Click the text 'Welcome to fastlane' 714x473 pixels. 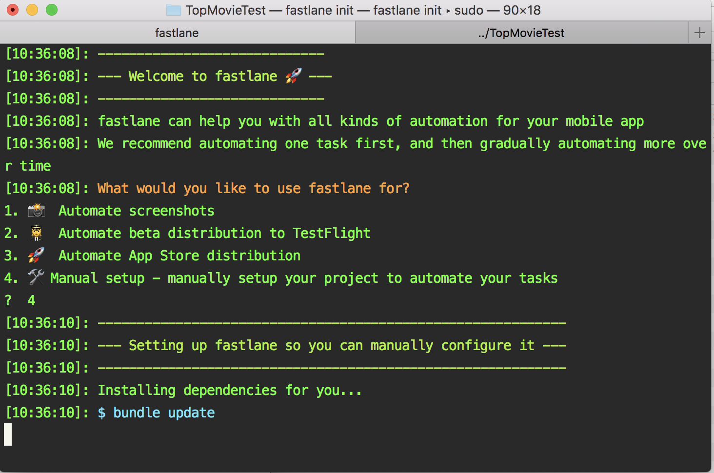tap(203, 76)
